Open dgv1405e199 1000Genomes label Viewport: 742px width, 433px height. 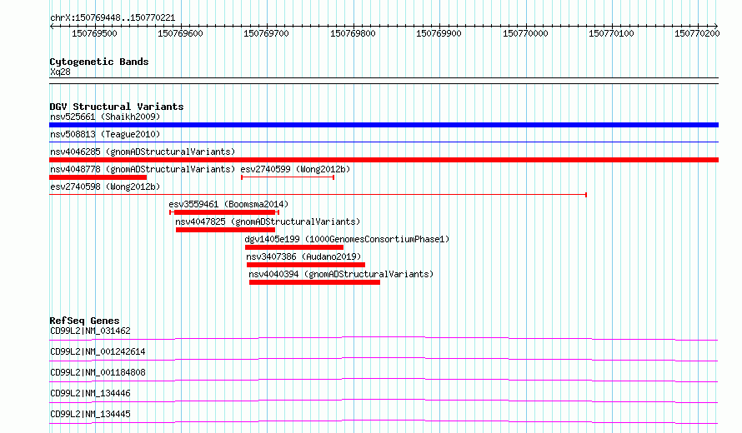click(x=347, y=239)
